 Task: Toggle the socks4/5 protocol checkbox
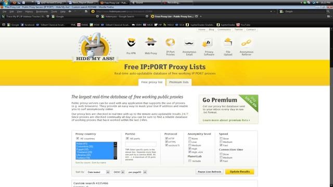click(166, 145)
